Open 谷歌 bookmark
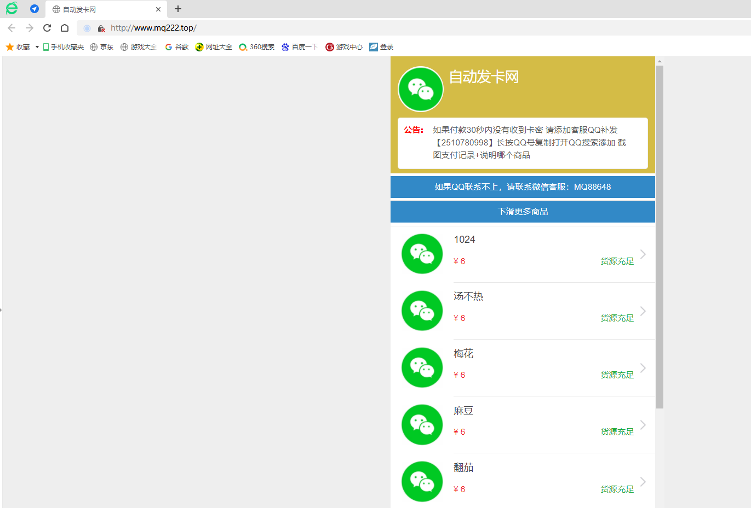751x508 pixels. (x=177, y=47)
